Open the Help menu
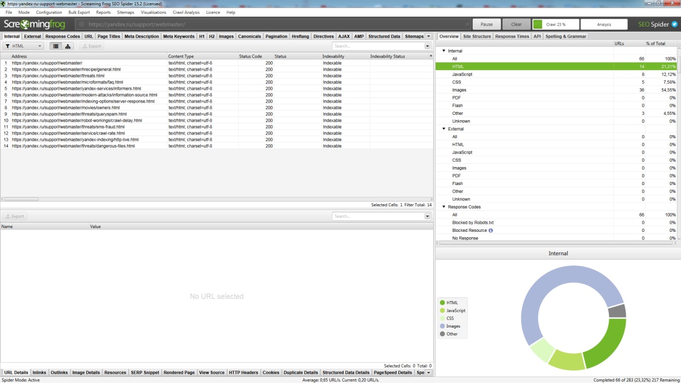Viewport: 681px width, 384px height. pyautogui.click(x=231, y=12)
